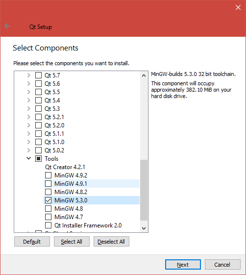
Task: Expand the Qt 5.0.2 tree node
Action: (x=29, y=150)
